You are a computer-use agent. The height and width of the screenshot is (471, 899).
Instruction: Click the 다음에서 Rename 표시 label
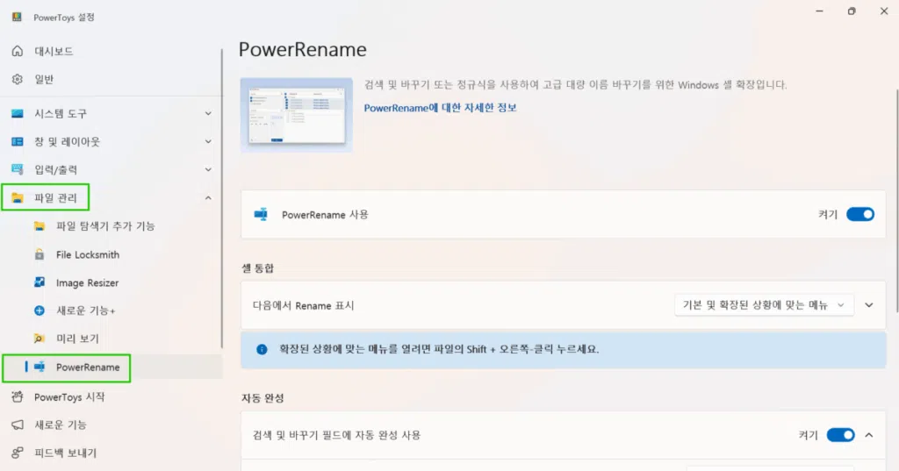pyautogui.click(x=303, y=305)
